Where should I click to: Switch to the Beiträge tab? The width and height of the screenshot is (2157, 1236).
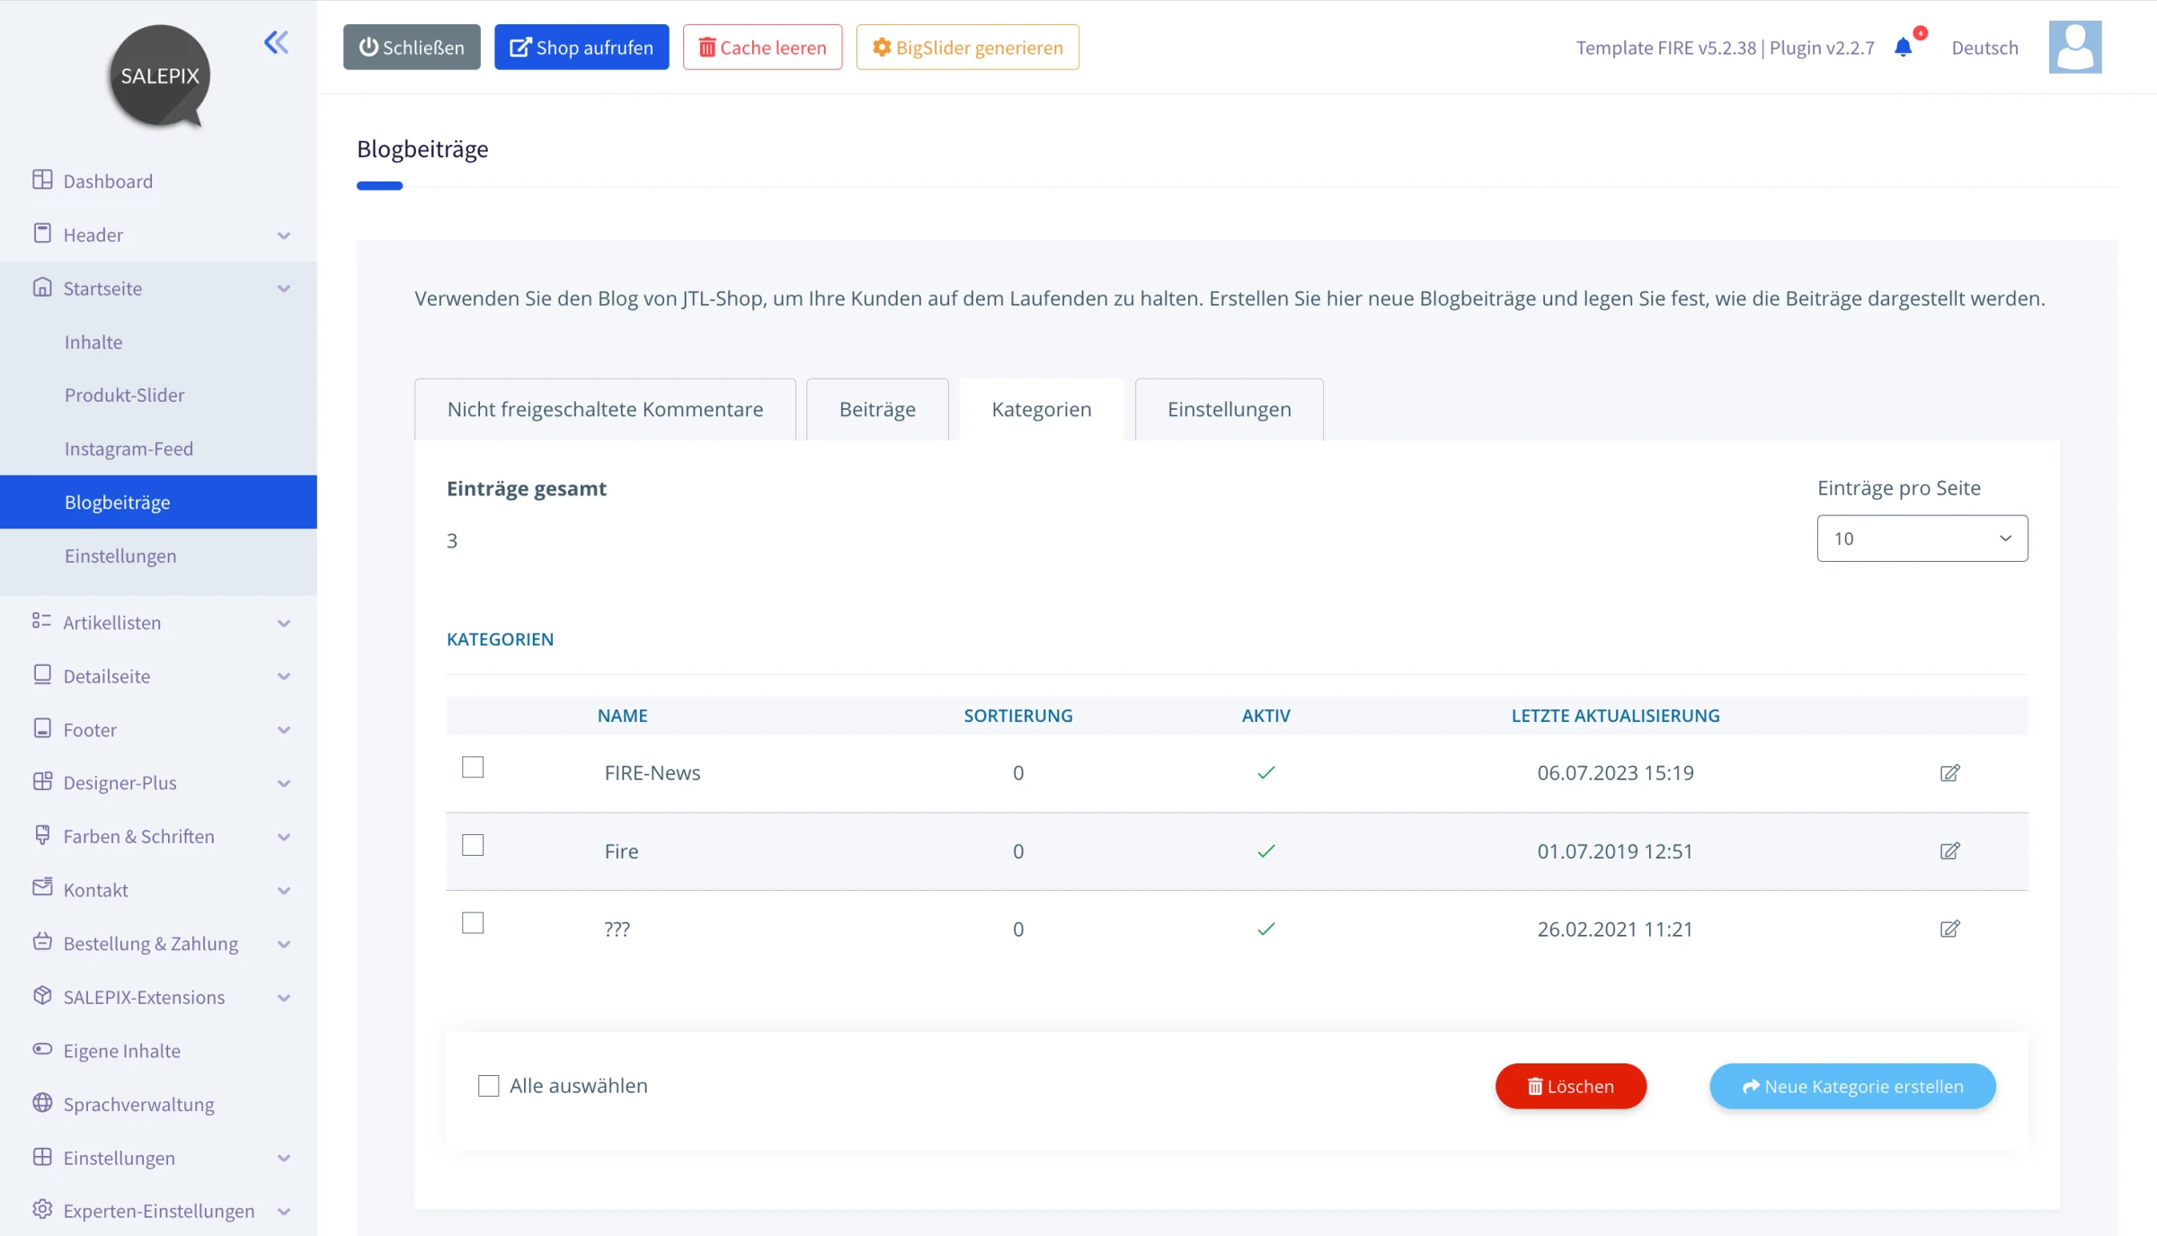(877, 410)
